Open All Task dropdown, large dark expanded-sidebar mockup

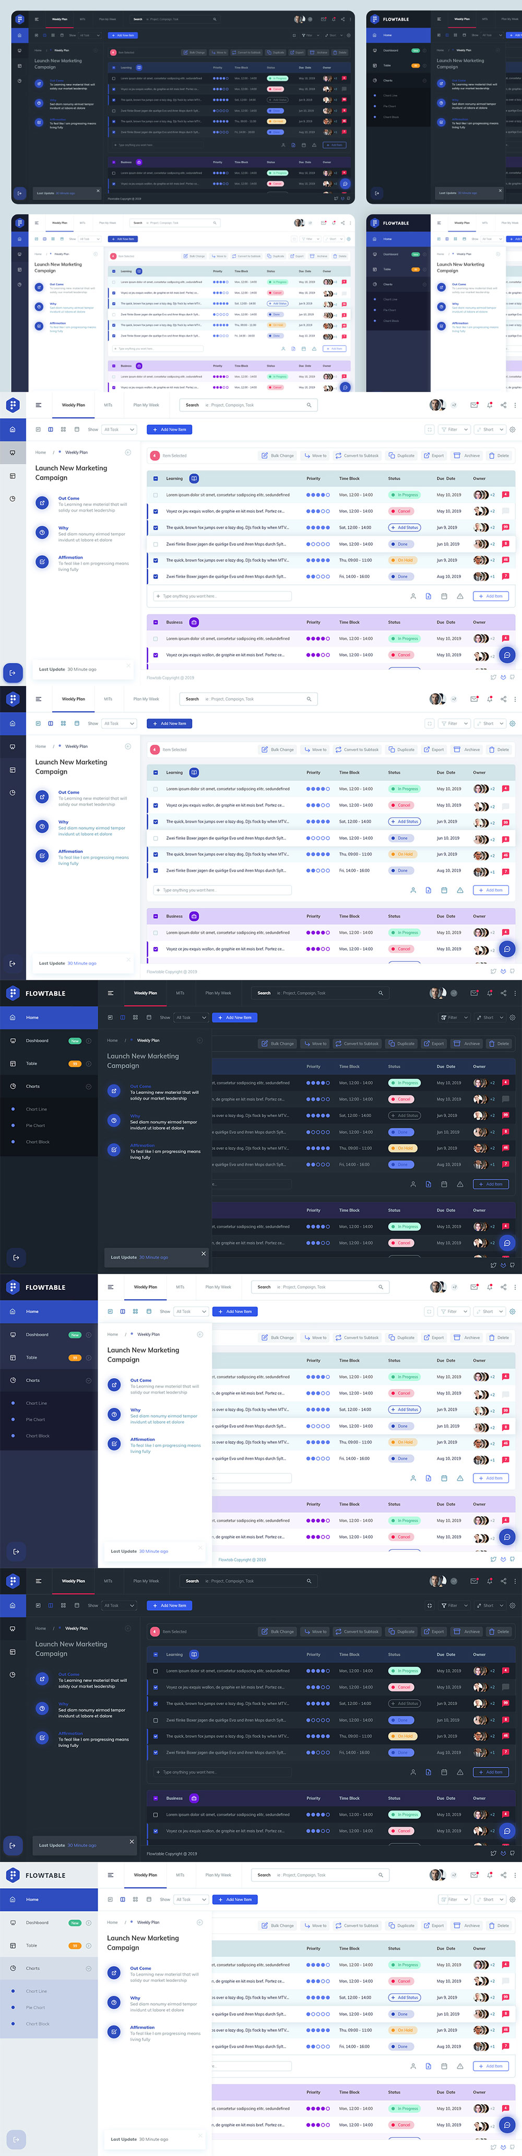(191, 1018)
